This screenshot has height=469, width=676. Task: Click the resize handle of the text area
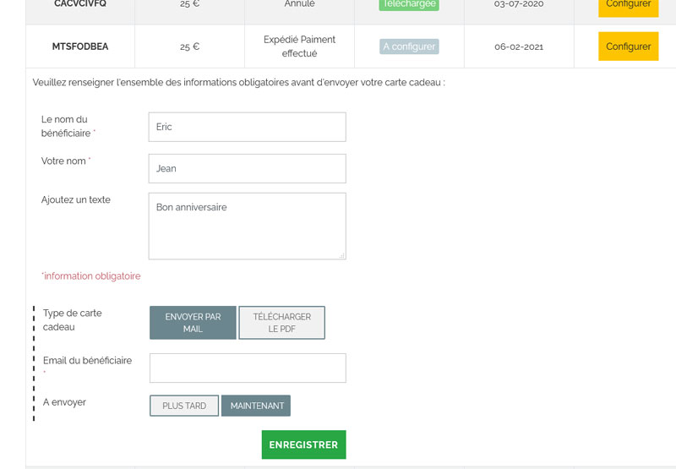(342, 255)
